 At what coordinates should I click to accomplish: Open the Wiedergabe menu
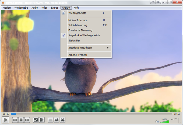tap(21, 8)
